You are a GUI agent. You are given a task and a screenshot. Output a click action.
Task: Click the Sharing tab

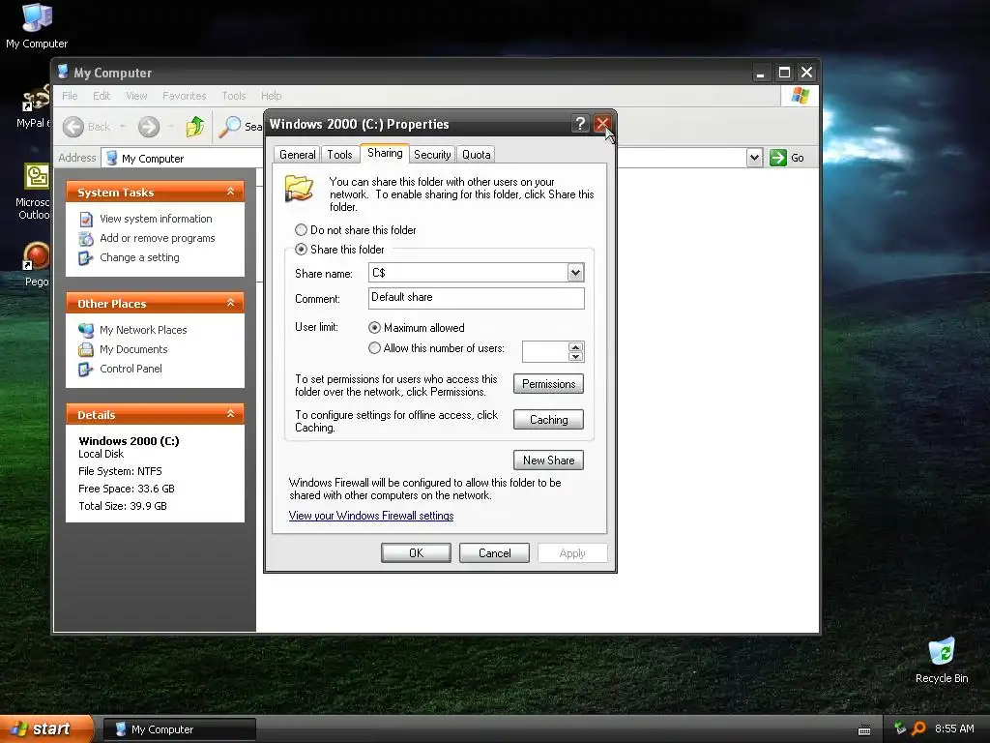coord(385,153)
